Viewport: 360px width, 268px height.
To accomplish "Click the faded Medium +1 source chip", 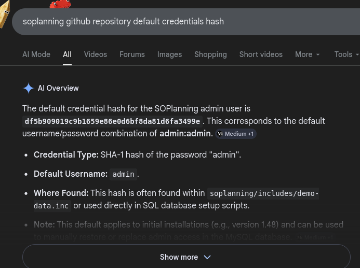I will click(315, 237).
